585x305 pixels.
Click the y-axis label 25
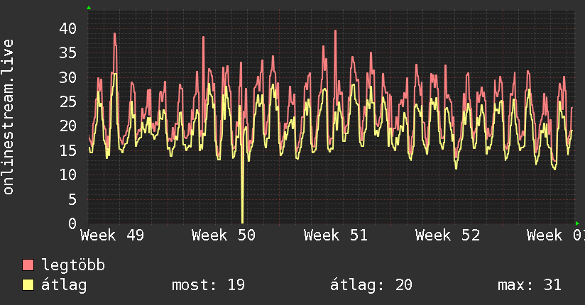[x=68, y=102]
